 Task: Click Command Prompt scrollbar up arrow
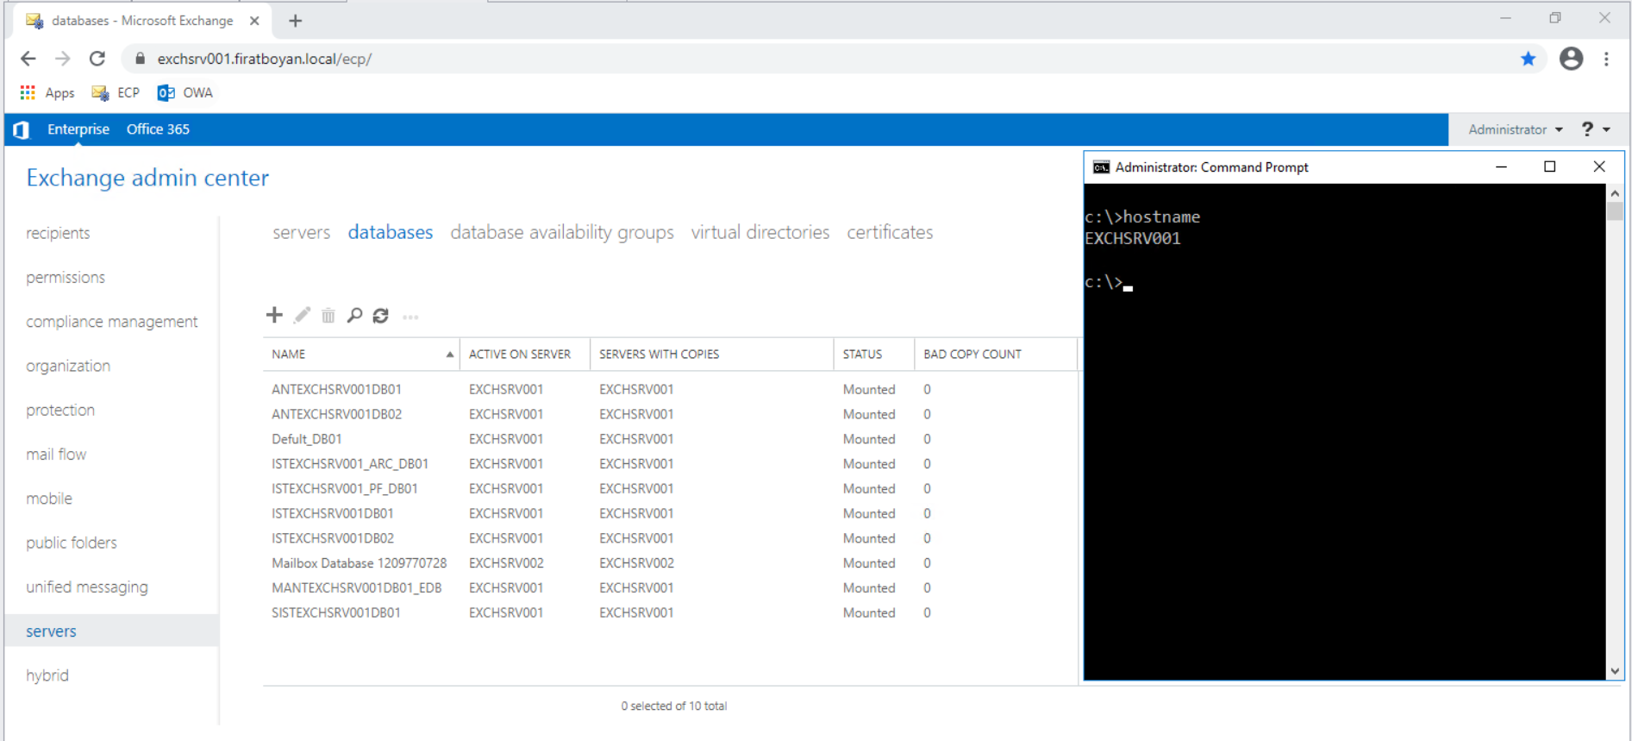(1615, 193)
